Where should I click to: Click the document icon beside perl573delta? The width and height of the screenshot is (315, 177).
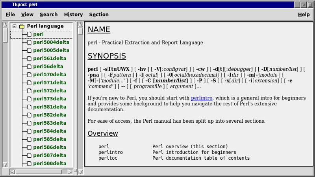click(29, 99)
